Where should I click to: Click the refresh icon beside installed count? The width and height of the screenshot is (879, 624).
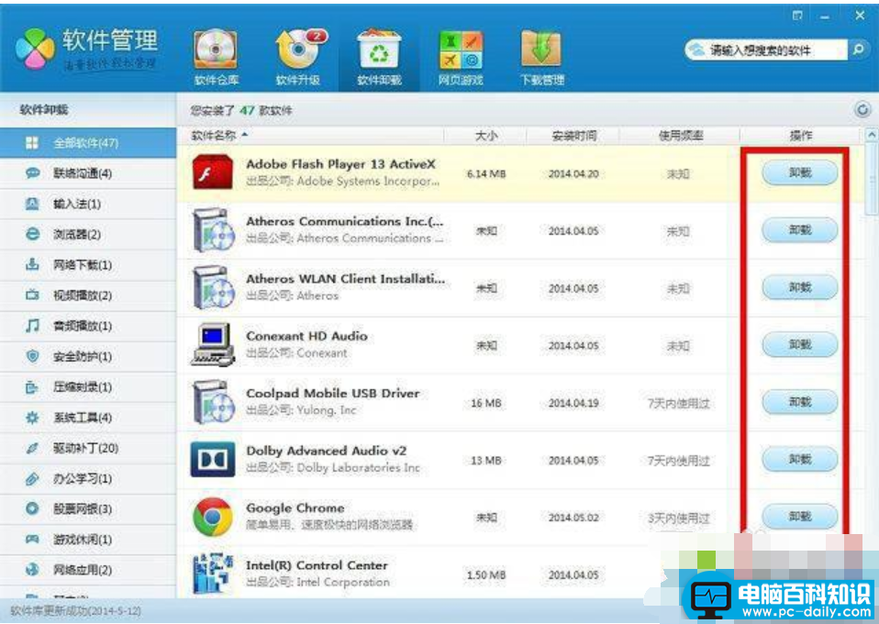click(862, 109)
